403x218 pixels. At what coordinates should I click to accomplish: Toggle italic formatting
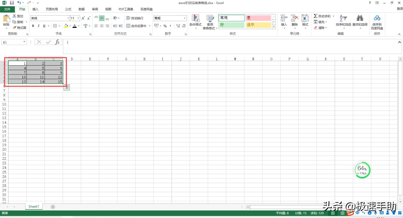(39, 26)
